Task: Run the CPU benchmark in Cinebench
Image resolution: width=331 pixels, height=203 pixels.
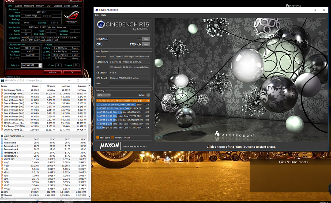Action: pos(146,44)
